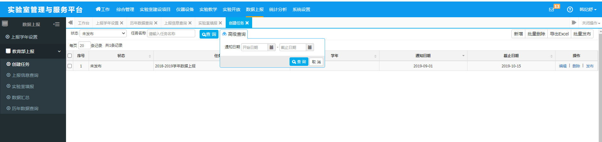Sort by 学年 column arrows
Image resolution: width=602 pixels, height=142 pixels.
coord(375,56)
